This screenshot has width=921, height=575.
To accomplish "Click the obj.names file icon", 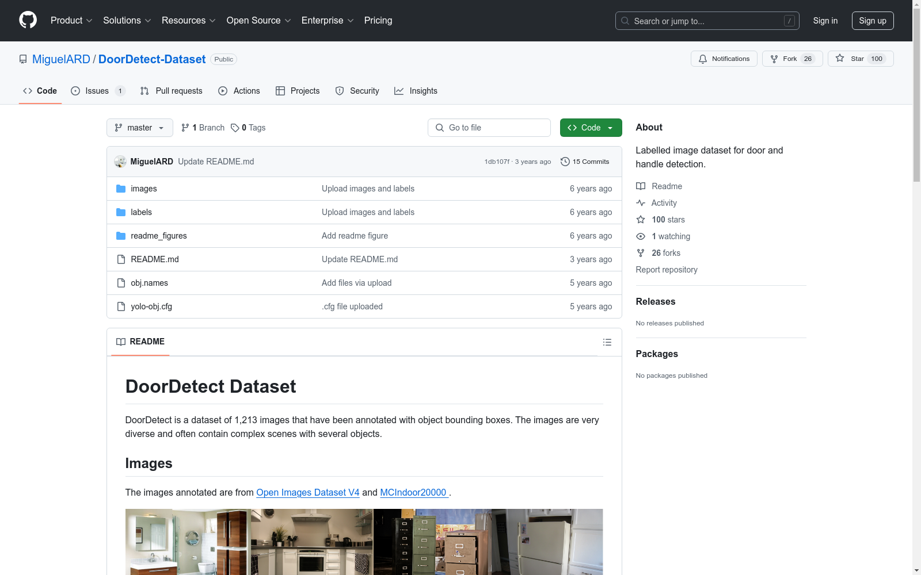I will point(121,283).
